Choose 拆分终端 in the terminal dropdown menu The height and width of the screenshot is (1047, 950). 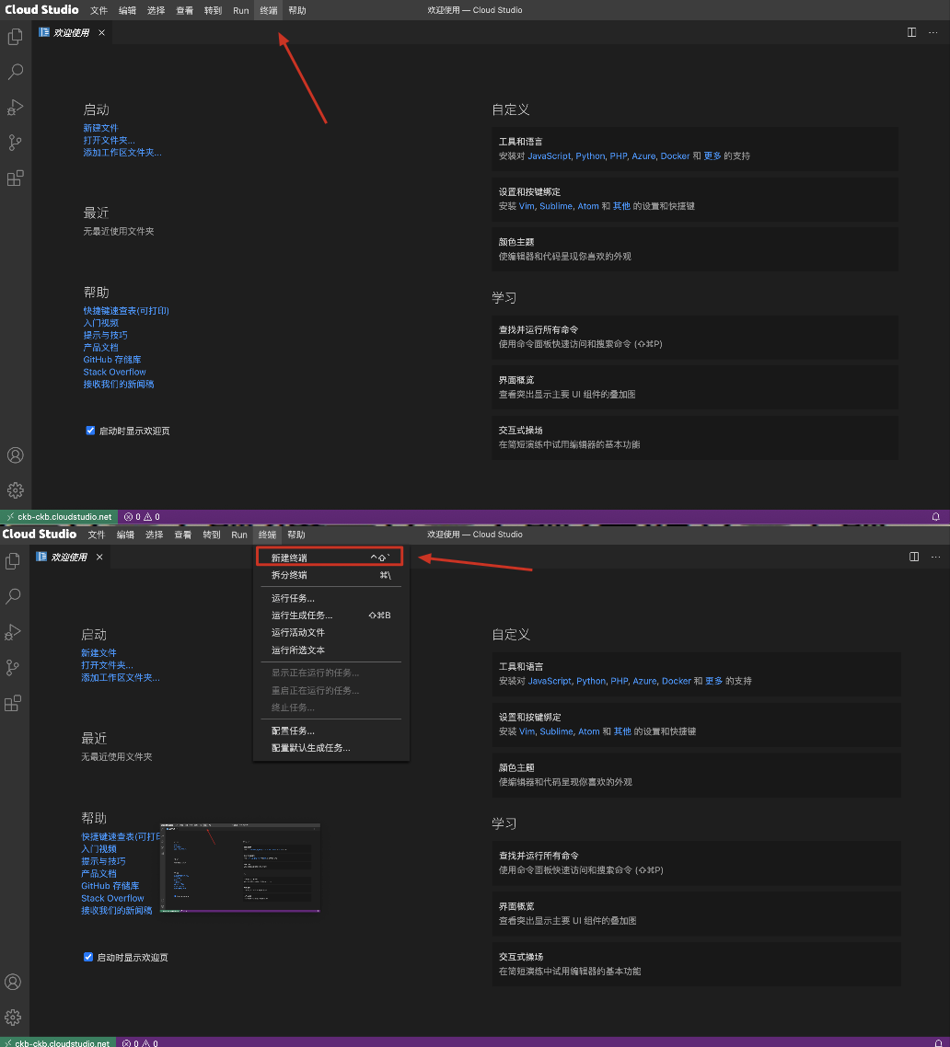[x=289, y=575]
